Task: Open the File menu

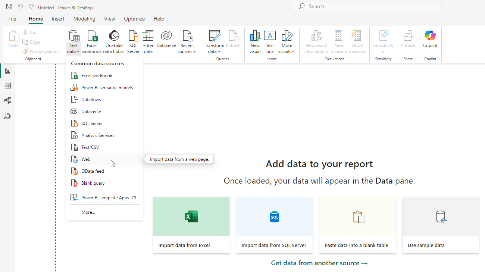Action: pos(12,19)
